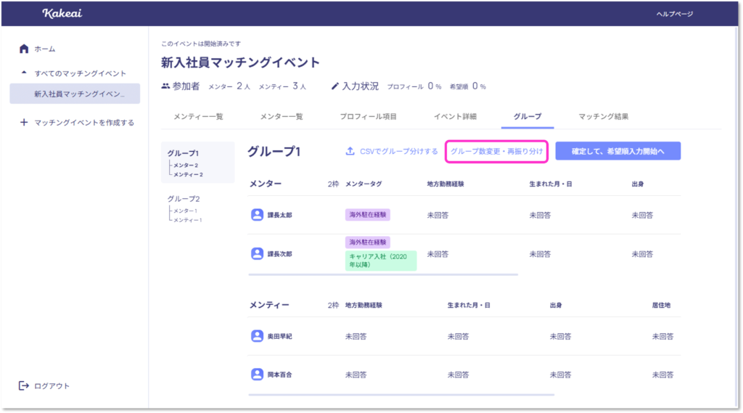This screenshot has width=743, height=413.
Task: Select グループ1 in the group list
Action: pos(183,154)
